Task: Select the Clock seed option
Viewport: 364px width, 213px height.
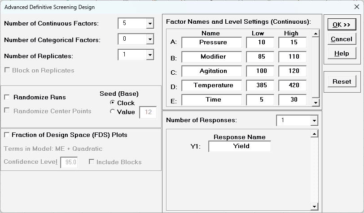Action: pyautogui.click(x=112, y=103)
